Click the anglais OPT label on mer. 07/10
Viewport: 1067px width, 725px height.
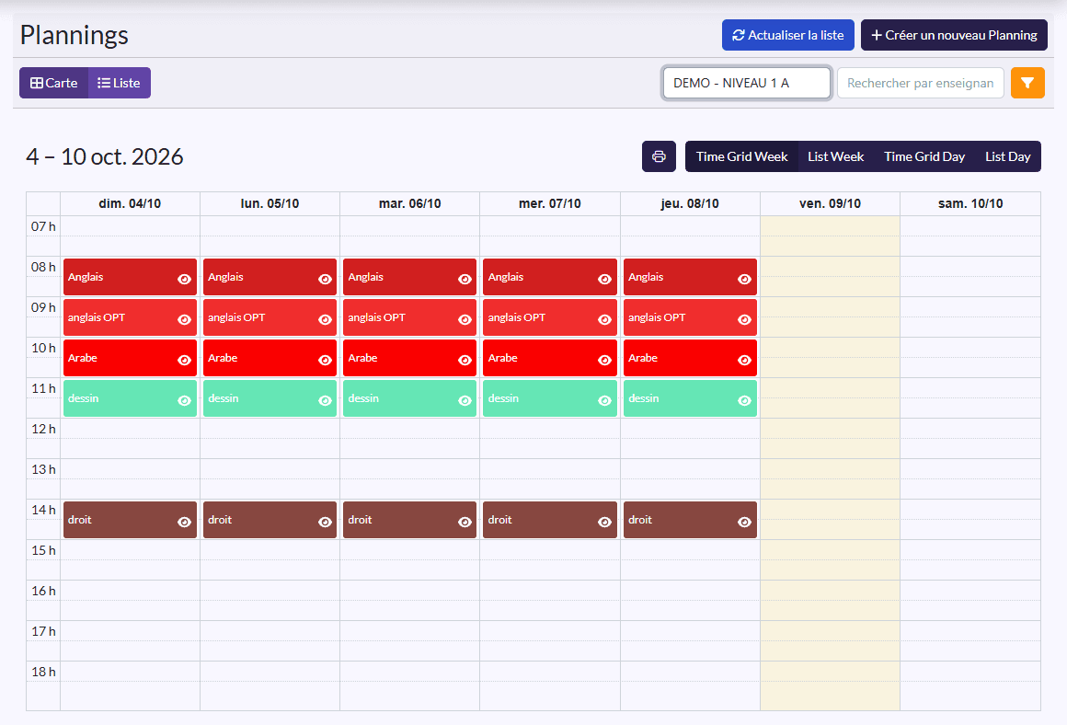click(x=517, y=317)
